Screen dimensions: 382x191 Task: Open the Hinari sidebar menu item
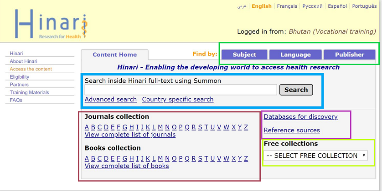pos(16,53)
